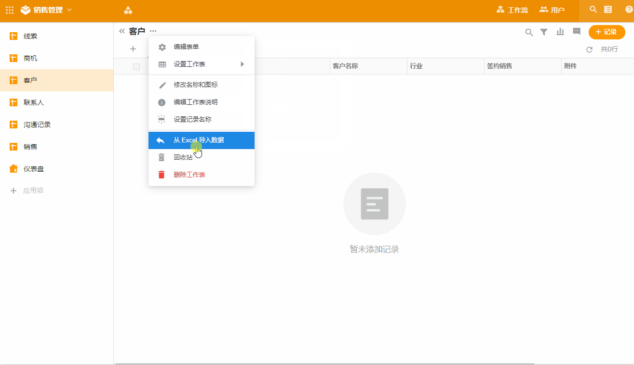
Task: Choose 删除工作表 from the menu
Action: 189,175
